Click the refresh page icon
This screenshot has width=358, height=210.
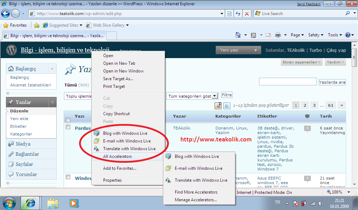pos(238,14)
